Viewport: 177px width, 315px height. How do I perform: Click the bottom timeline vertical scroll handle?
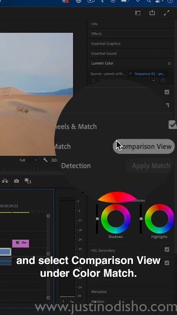(x=48, y=297)
